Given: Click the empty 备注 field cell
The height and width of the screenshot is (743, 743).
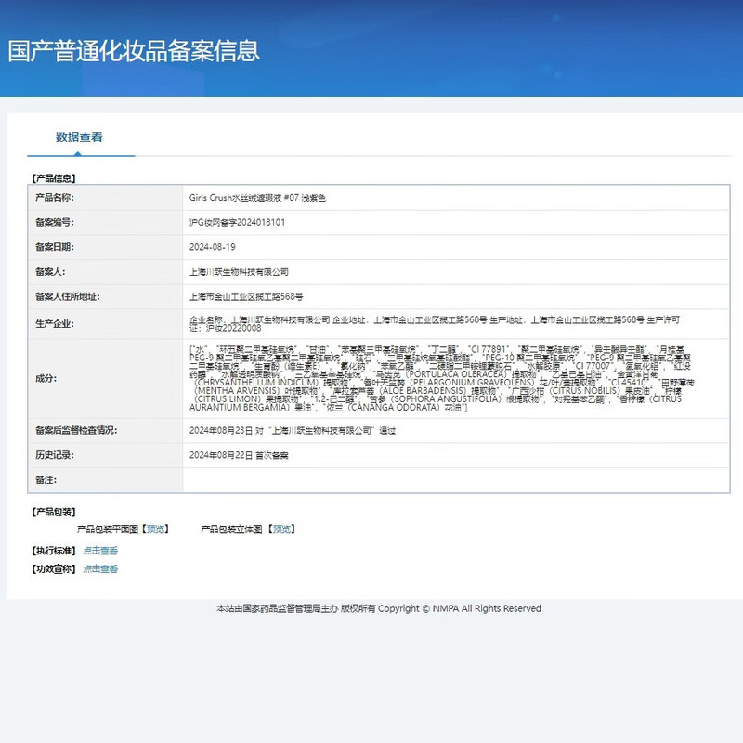Looking at the screenshot, I should (x=455, y=480).
